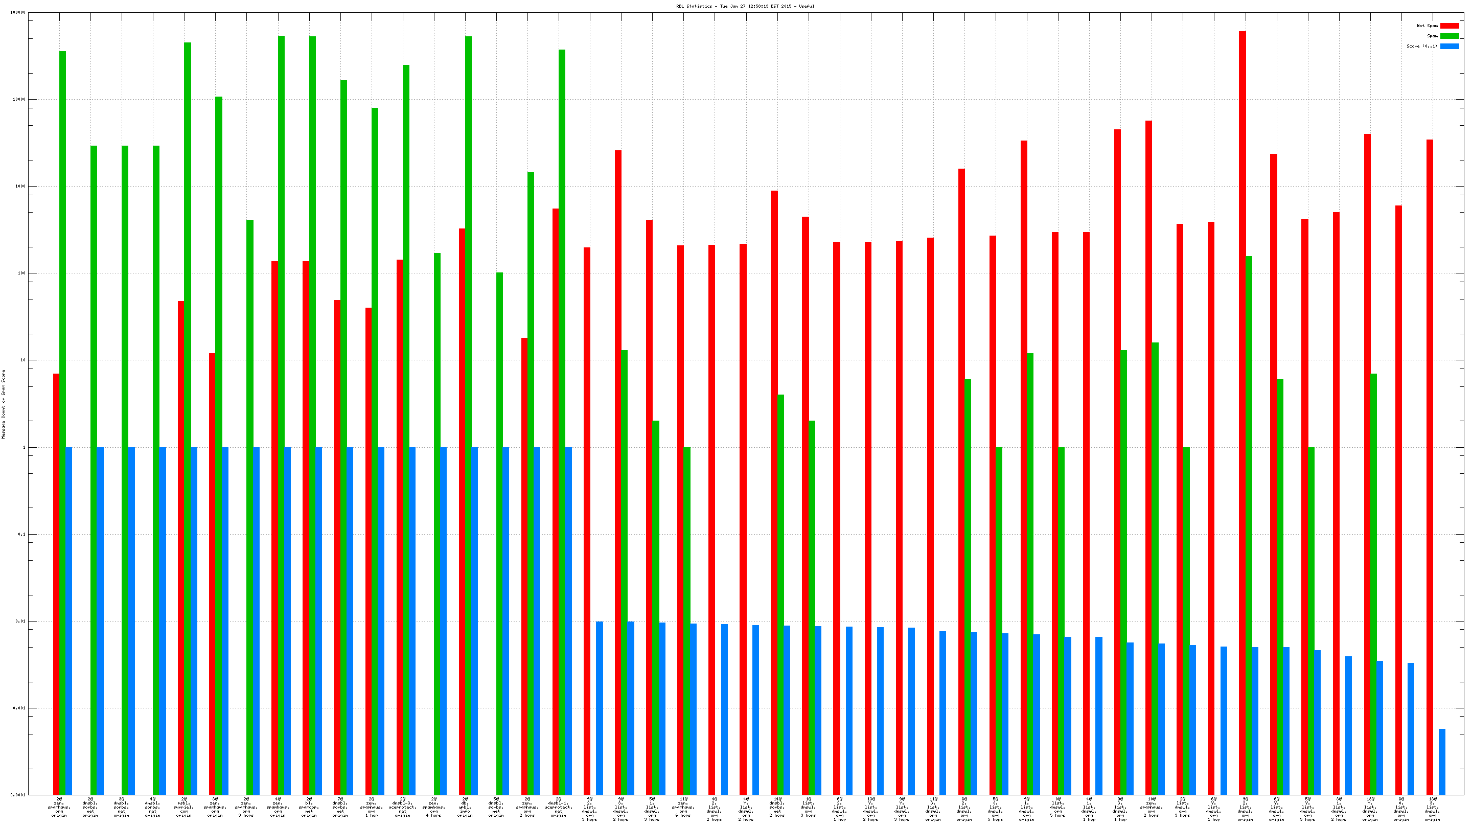The height and width of the screenshot is (828, 1472).
Task: Click the red Not Spam legend swatch
Action: click(x=1449, y=26)
